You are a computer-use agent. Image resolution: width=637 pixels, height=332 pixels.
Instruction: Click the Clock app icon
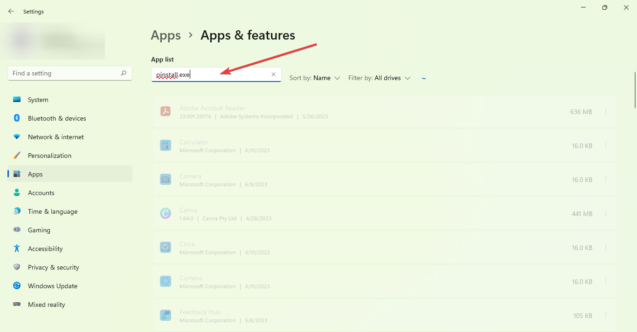pos(166,247)
